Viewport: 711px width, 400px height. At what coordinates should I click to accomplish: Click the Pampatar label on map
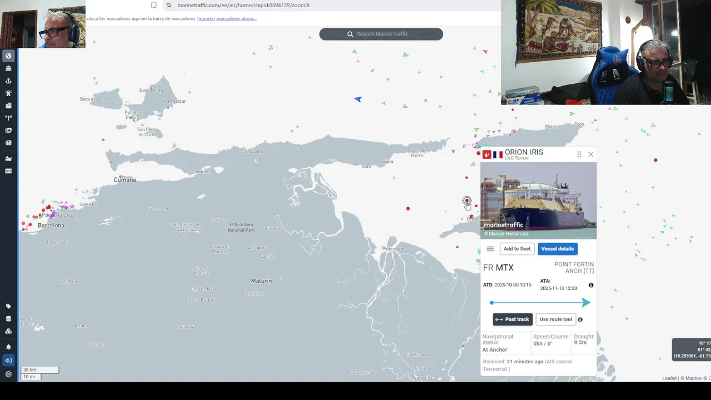coord(174,102)
